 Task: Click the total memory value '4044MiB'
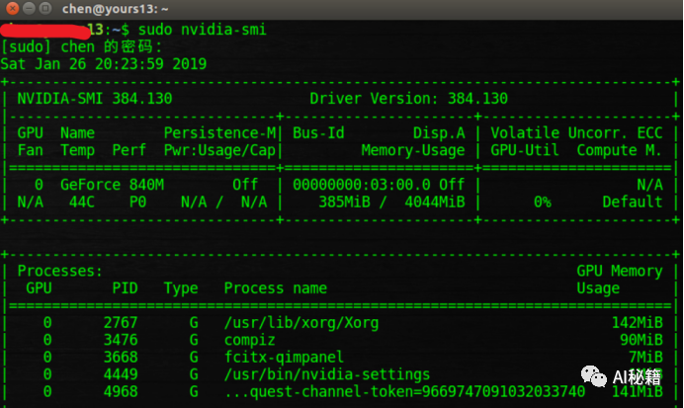tap(435, 203)
